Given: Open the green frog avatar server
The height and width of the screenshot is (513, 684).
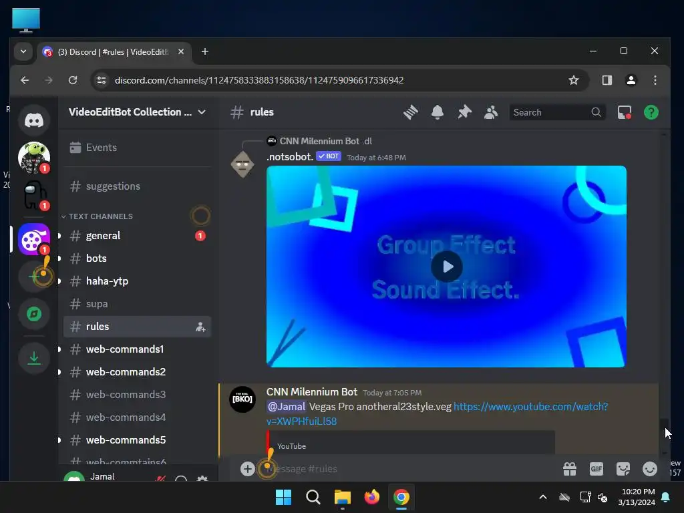Looking at the screenshot, I should [x=34, y=157].
